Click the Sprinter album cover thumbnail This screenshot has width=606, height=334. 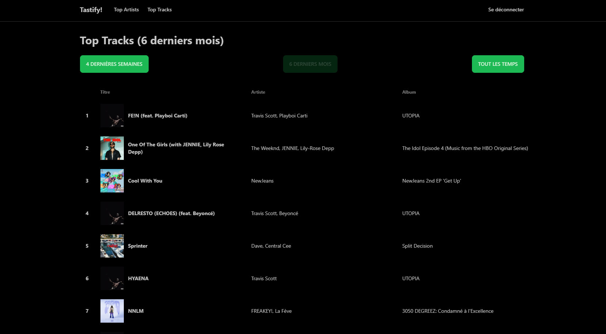112,246
